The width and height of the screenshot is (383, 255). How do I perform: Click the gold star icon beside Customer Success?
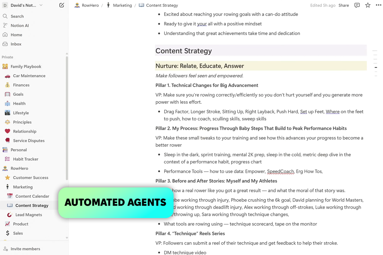(x=7, y=177)
